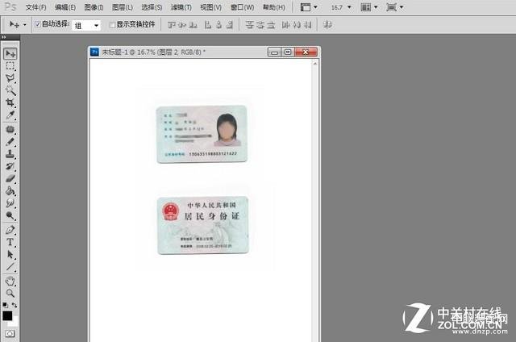This screenshot has width=516, height=342.
Task: Toggle Quick Mask mode
Action: click(10, 334)
